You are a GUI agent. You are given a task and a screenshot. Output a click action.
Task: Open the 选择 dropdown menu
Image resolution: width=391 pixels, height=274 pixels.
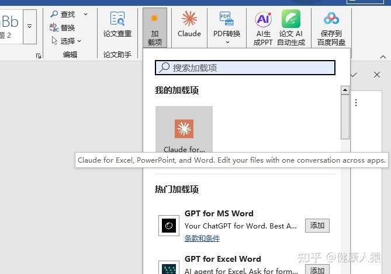click(66, 41)
